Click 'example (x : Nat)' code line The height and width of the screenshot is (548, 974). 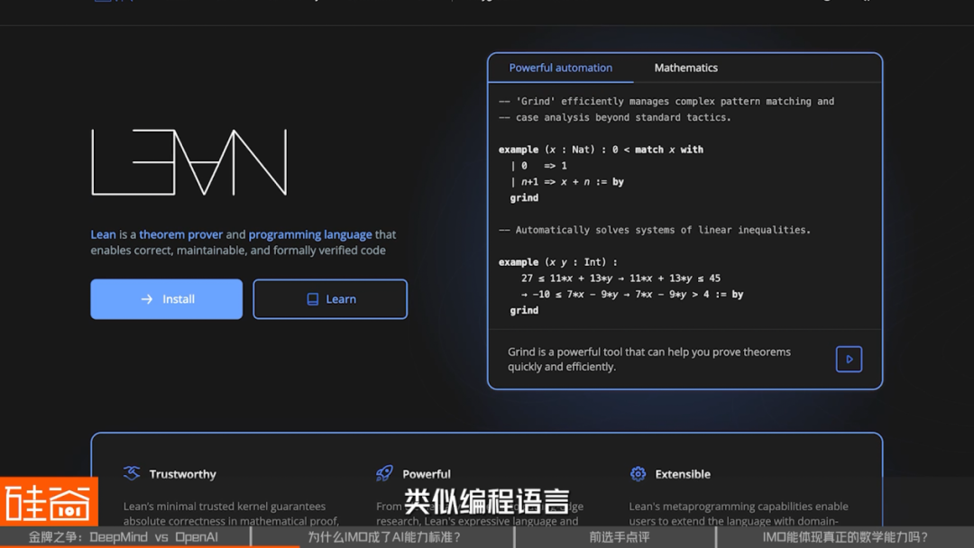tap(601, 150)
